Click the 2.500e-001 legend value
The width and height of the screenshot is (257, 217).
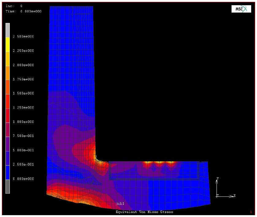(23, 164)
